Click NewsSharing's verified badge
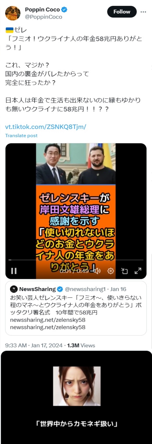152x444 pixels. [x=60, y=289]
